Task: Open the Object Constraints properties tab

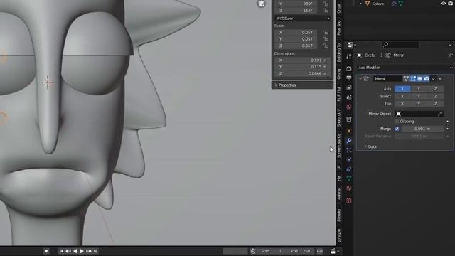Action: (349, 169)
